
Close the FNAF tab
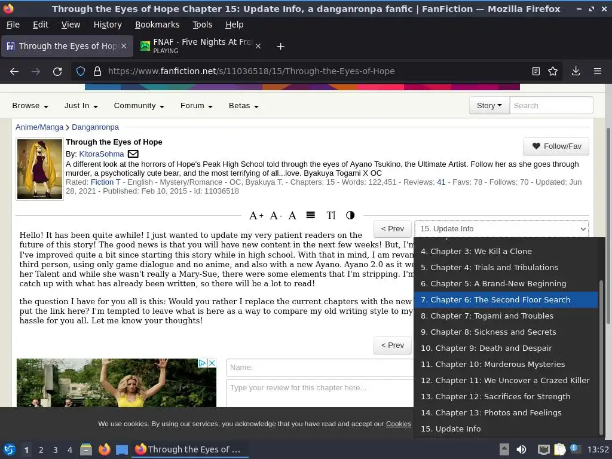(258, 46)
